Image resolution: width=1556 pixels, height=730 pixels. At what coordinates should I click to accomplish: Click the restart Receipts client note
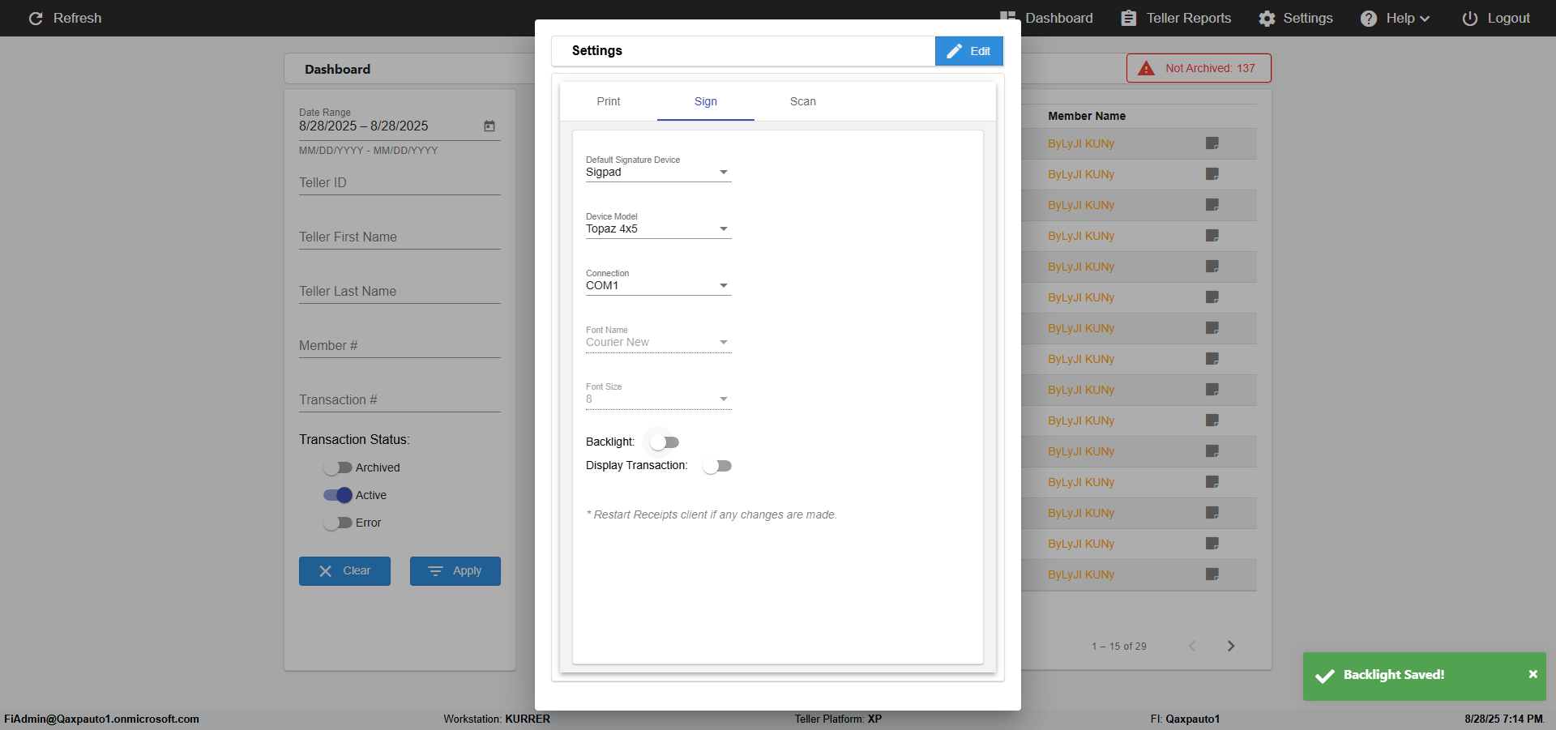[712, 514]
